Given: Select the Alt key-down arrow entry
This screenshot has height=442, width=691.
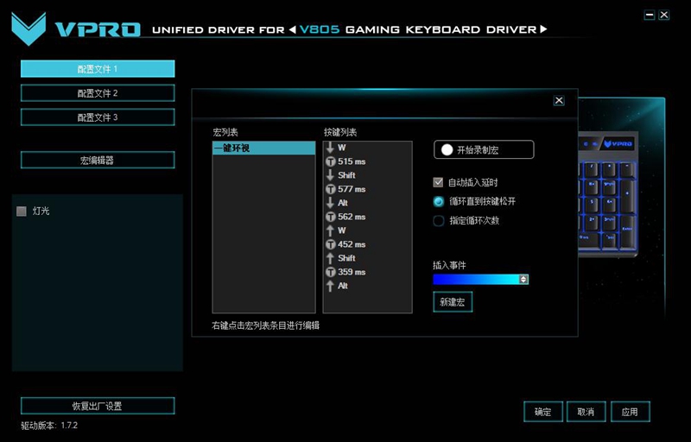Looking at the screenshot, I should pyautogui.click(x=330, y=203).
